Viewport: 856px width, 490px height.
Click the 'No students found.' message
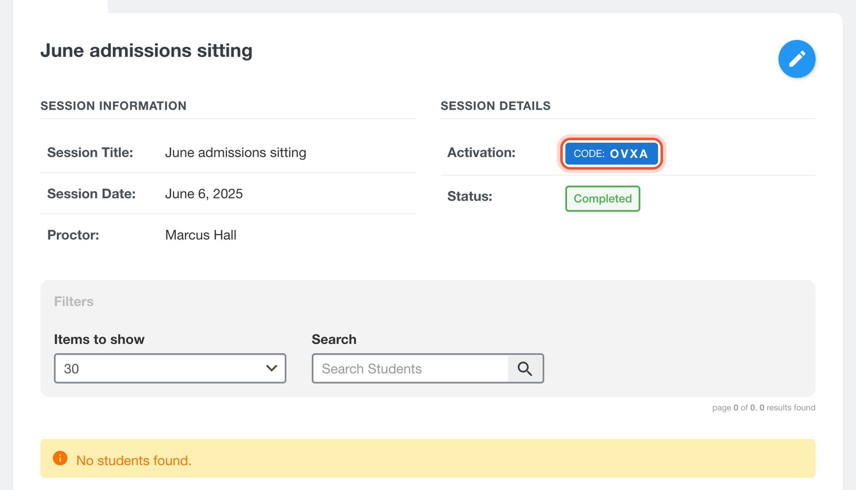[x=134, y=461]
